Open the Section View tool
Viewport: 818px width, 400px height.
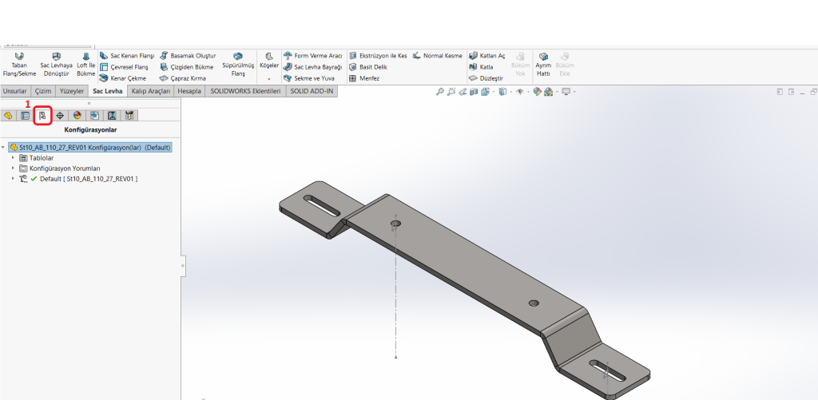475,92
